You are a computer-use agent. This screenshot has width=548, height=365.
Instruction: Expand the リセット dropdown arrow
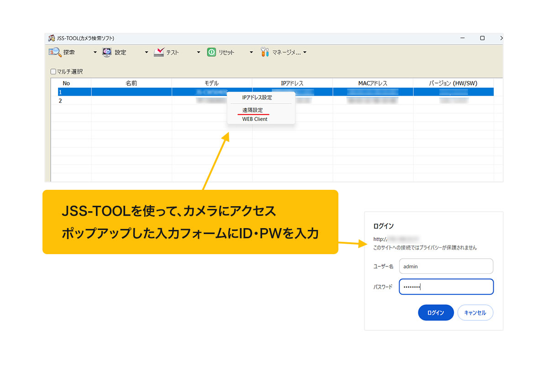(251, 52)
